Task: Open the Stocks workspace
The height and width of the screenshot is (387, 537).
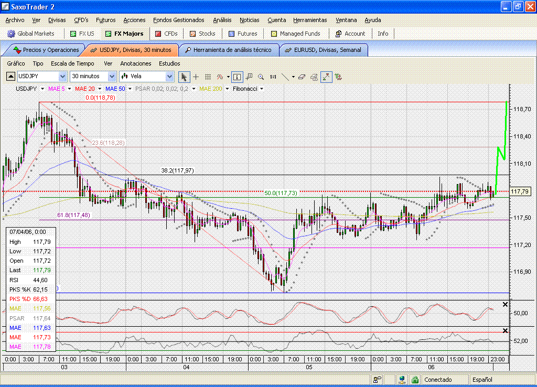Action: click(203, 34)
